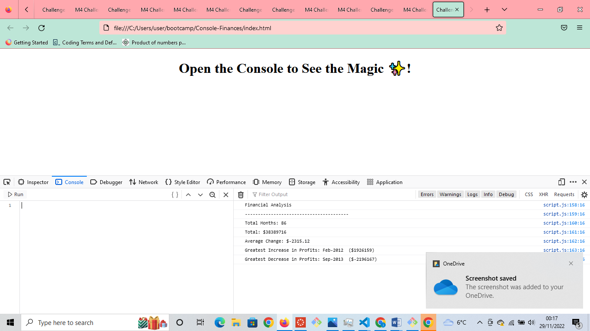The image size is (590, 331).
Task: Open reverse history search icon
Action: tap(213, 194)
